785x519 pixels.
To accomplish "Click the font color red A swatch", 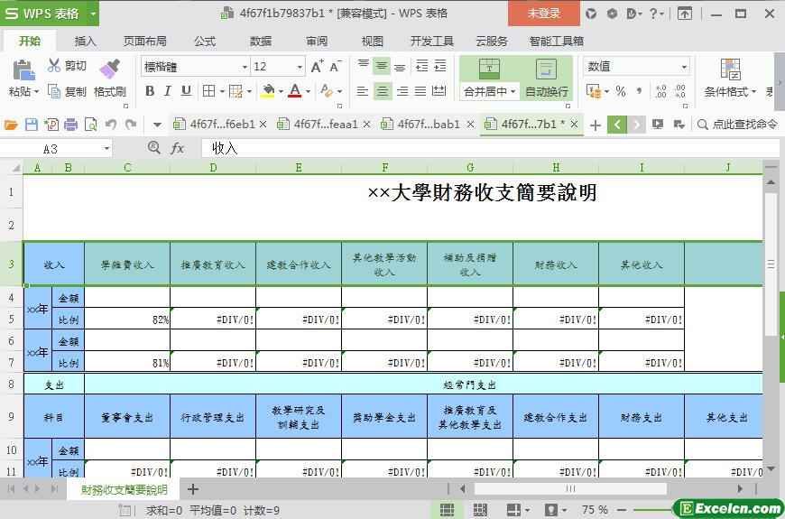I will 294,91.
